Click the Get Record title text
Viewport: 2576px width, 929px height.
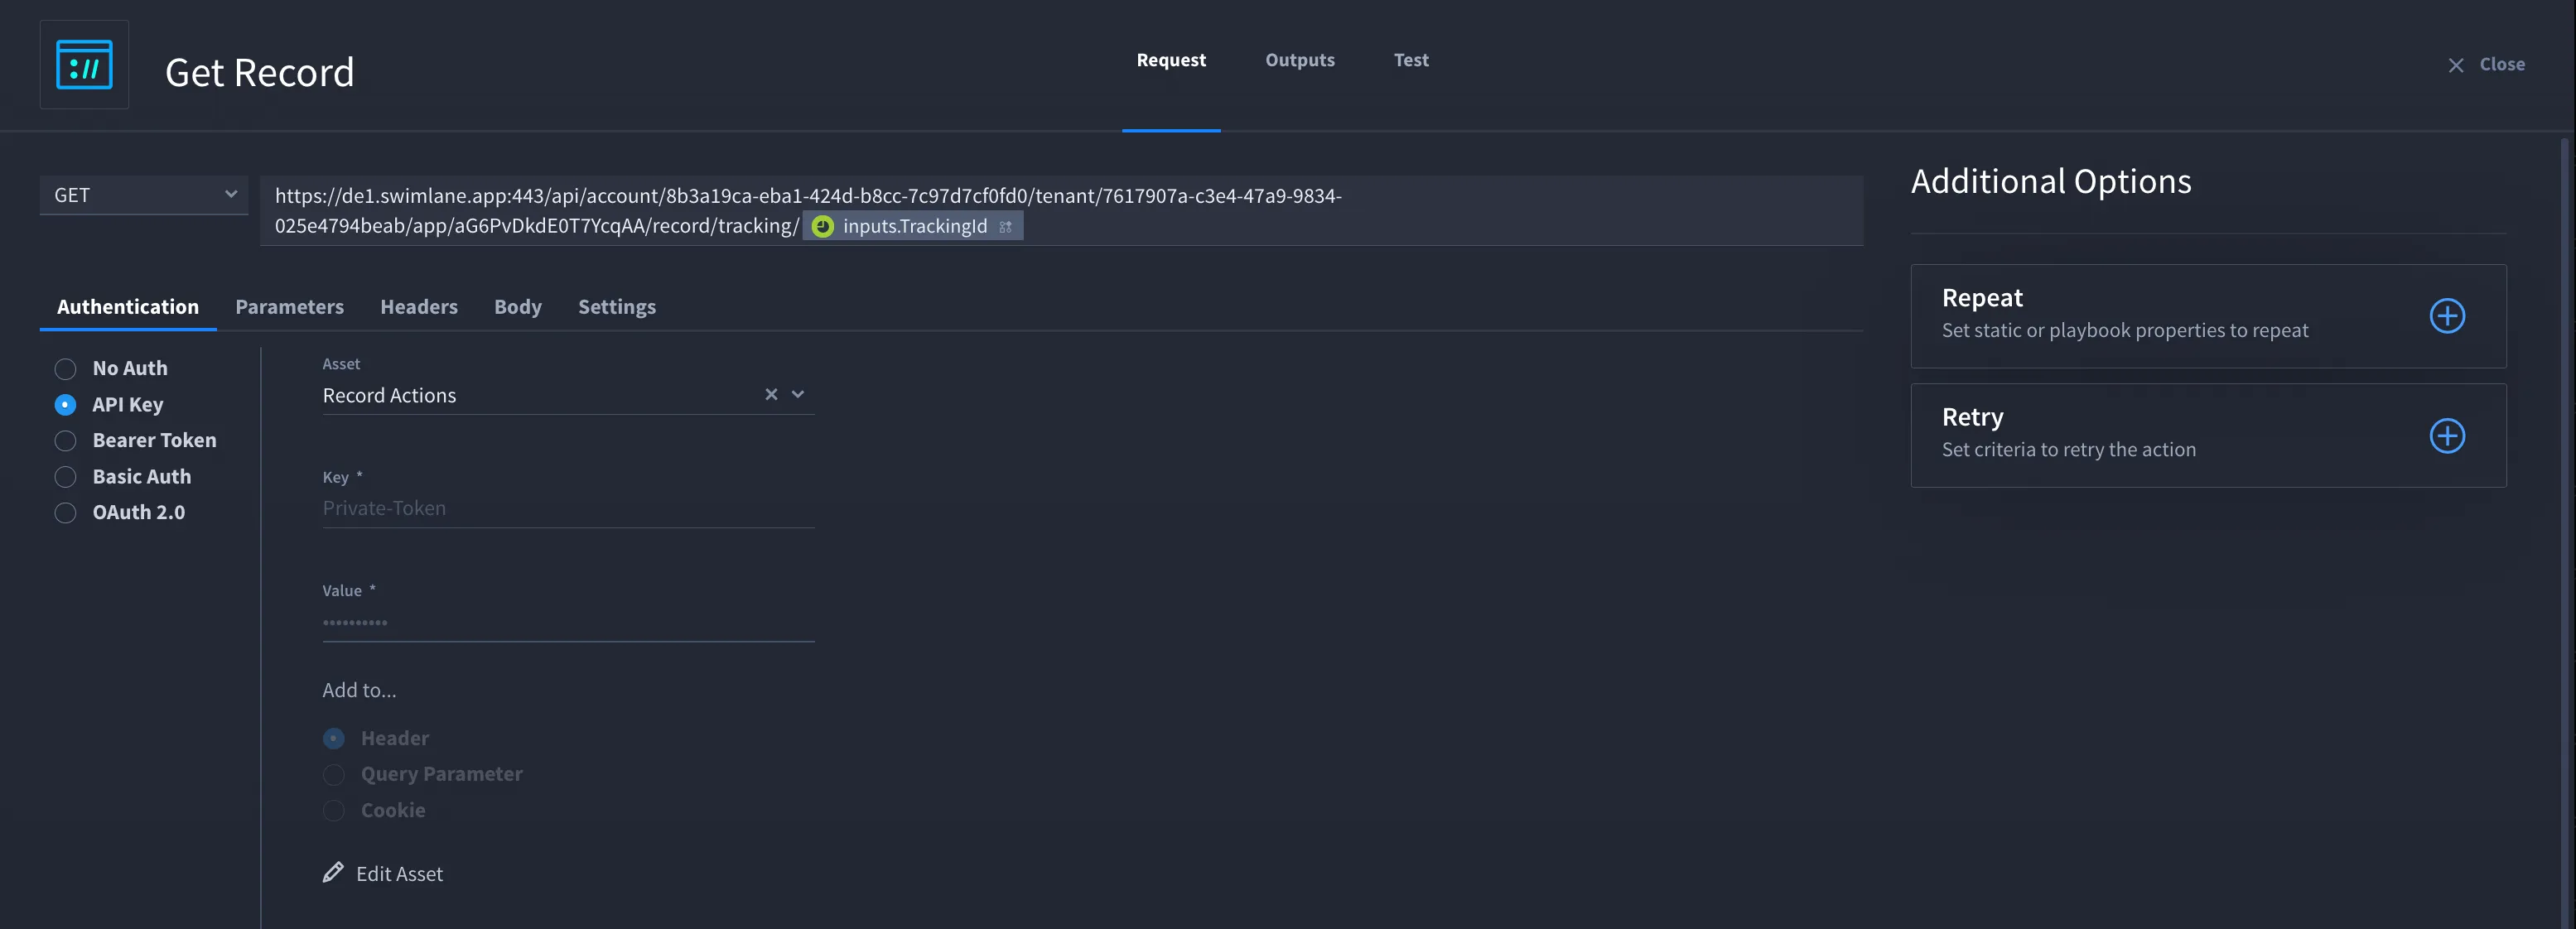pyautogui.click(x=259, y=73)
